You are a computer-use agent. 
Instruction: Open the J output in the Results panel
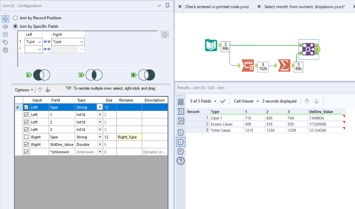181,142
